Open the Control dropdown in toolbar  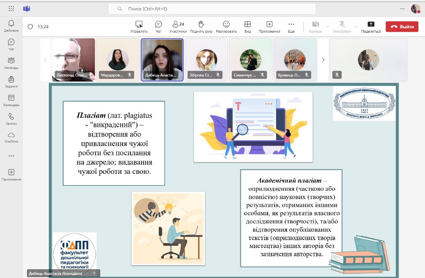(139, 26)
